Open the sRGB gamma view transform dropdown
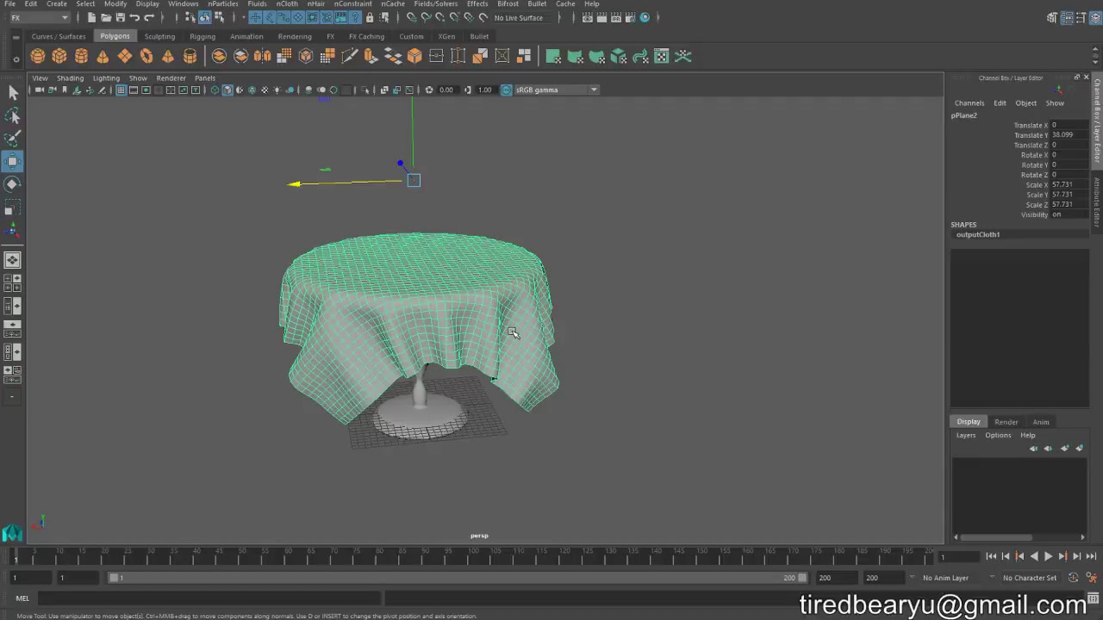 pos(556,90)
